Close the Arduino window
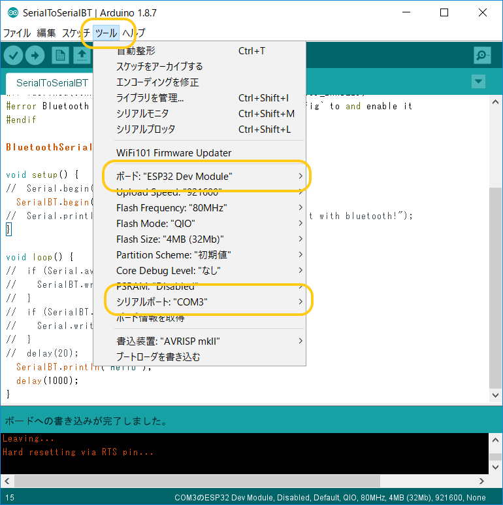503x505 pixels. pyautogui.click(x=482, y=12)
